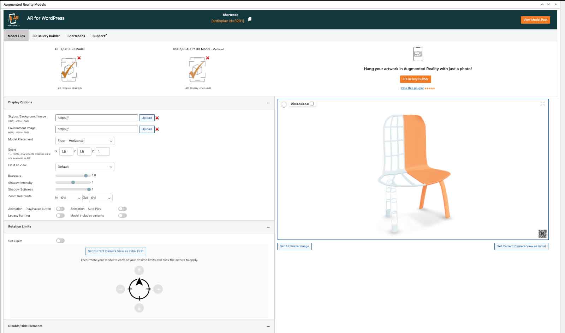Image resolution: width=565 pixels, height=333 pixels.
Task: Expand model viewer to fullscreen
Action: [x=543, y=103]
